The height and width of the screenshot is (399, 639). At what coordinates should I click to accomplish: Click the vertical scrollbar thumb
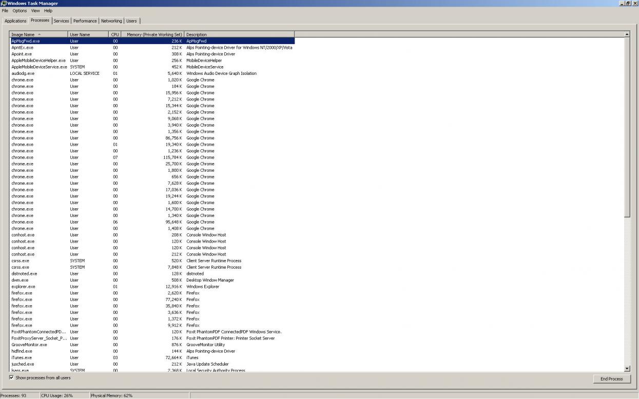click(627, 127)
